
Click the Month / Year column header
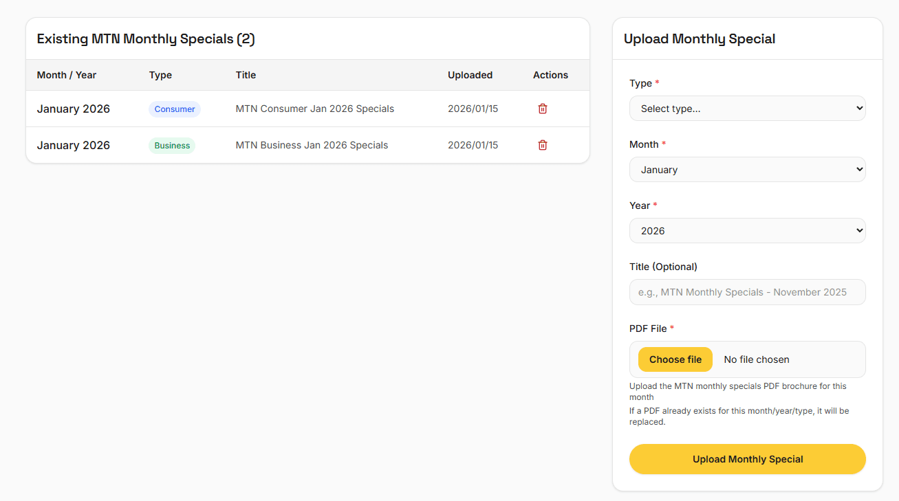[x=67, y=75]
